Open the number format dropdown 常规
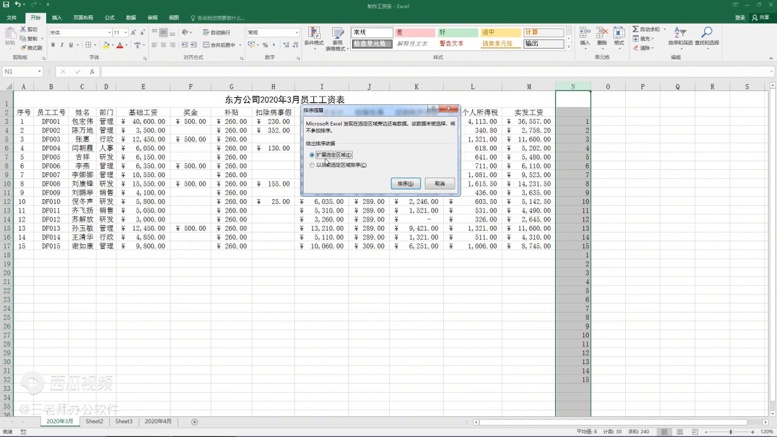This screenshot has width=777, height=437. [297, 32]
